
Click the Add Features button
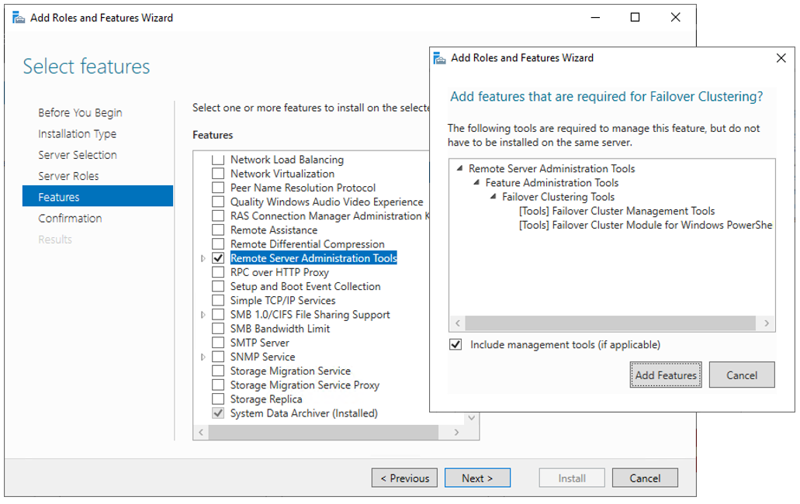click(x=665, y=375)
